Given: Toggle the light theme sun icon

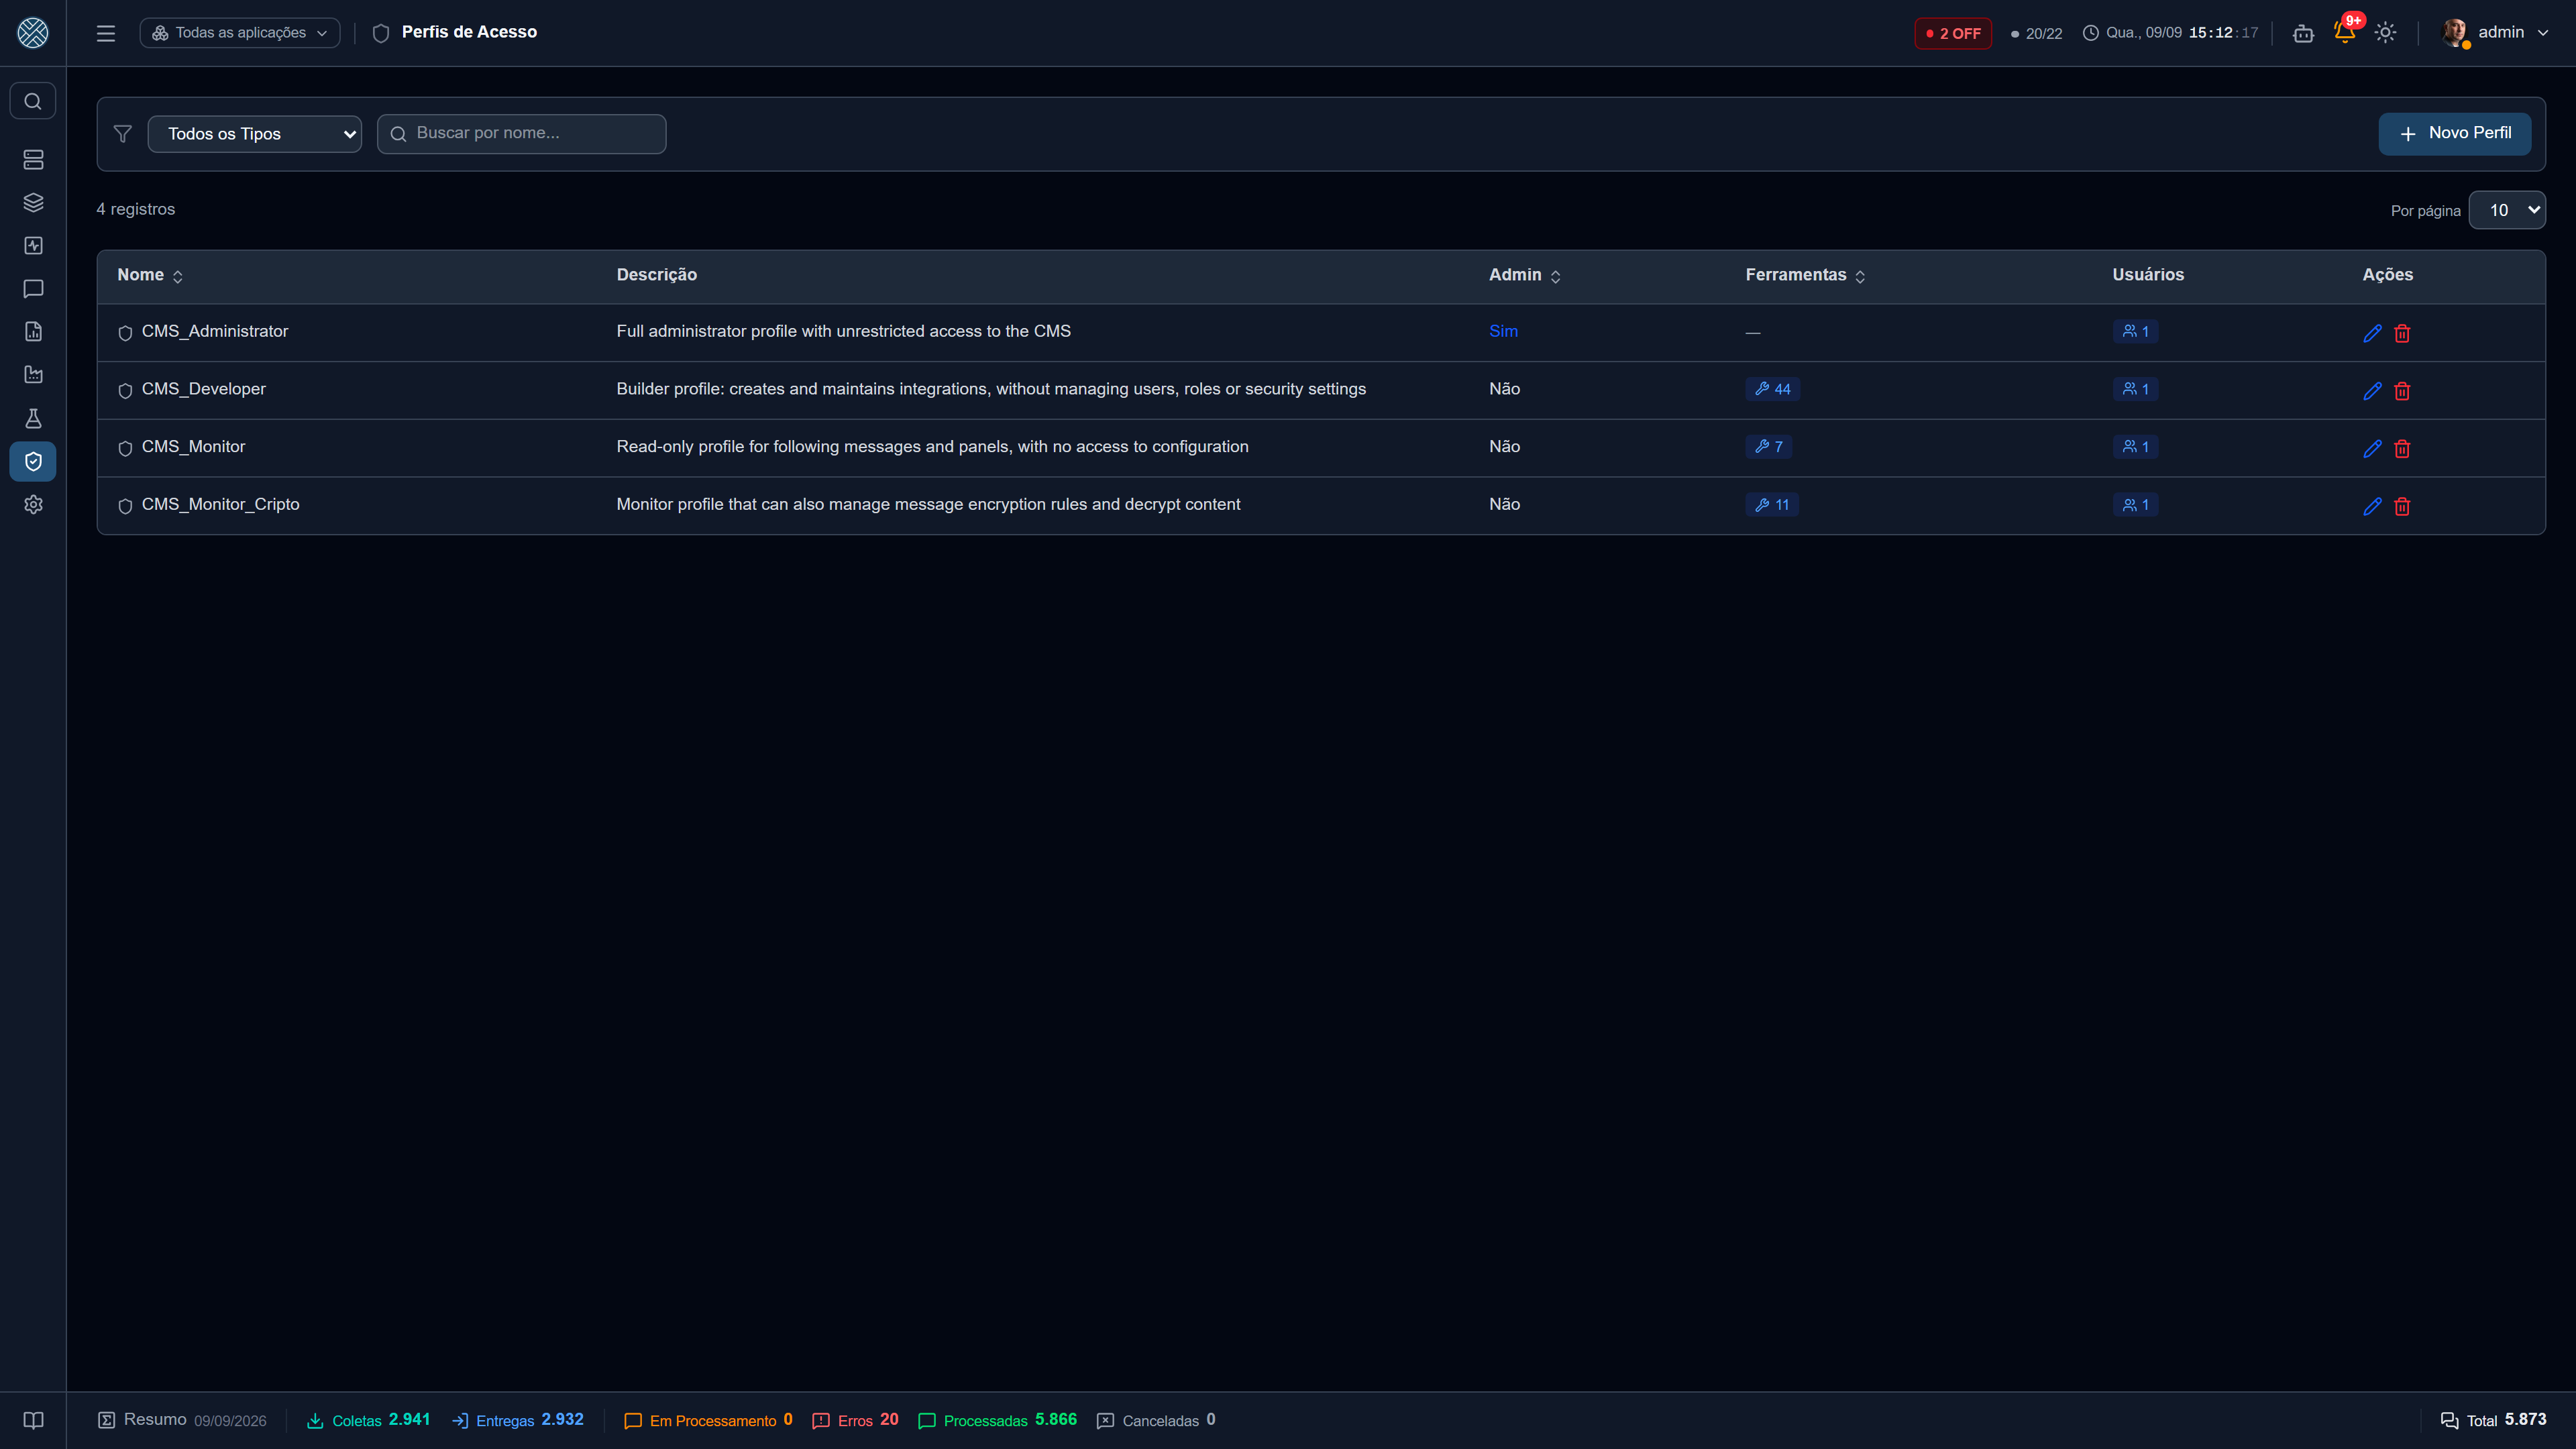Looking at the screenshot, I should coord(2385,33).
